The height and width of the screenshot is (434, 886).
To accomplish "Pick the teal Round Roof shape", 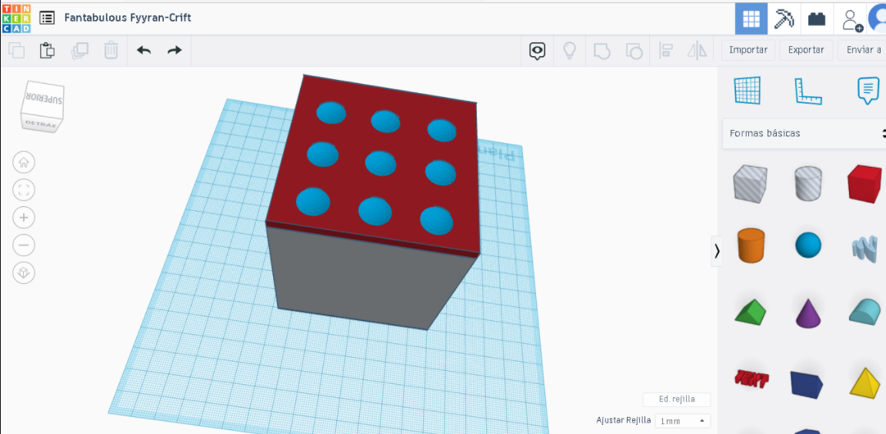I will [x=866, y=312].
